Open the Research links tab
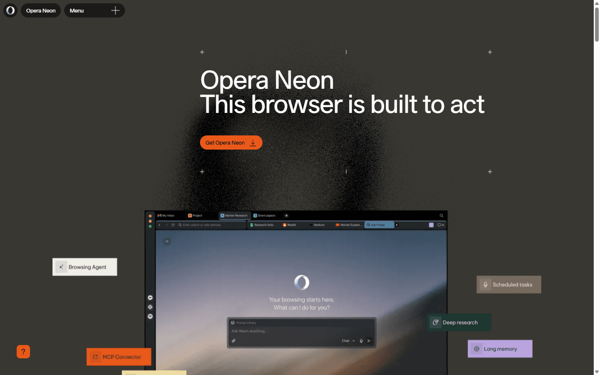Image resolution: width=600 pixels, height=375 pixels. pos(262,225)
